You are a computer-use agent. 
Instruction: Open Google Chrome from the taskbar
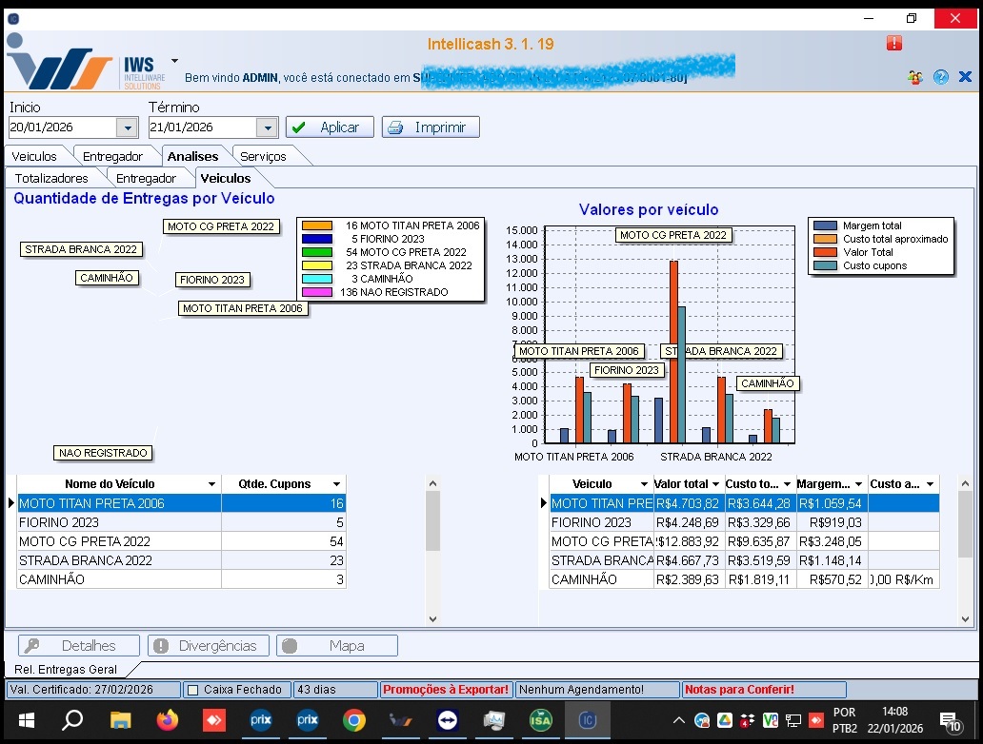(353, 720)
